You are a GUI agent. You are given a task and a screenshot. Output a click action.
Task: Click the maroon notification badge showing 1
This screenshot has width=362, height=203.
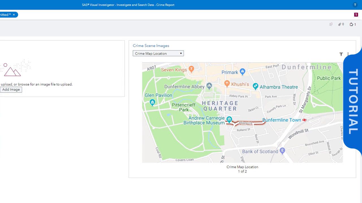[356, 15]
